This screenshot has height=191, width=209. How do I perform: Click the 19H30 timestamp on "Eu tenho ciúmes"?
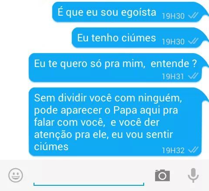[173, 42]
